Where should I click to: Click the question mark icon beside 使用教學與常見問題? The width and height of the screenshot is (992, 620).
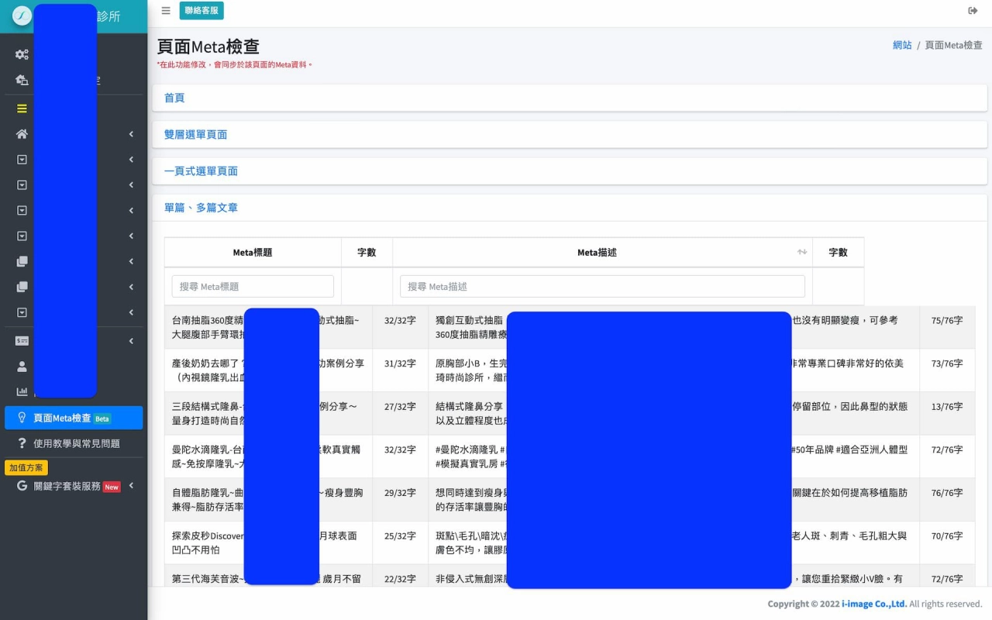coord(22,443)
